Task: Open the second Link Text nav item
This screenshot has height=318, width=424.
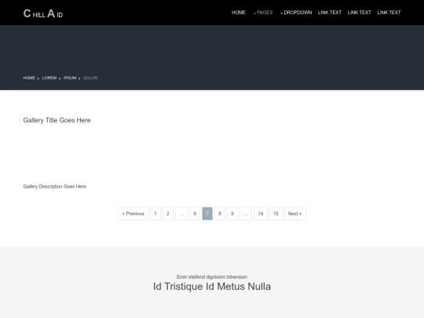Action: (360, 13)
